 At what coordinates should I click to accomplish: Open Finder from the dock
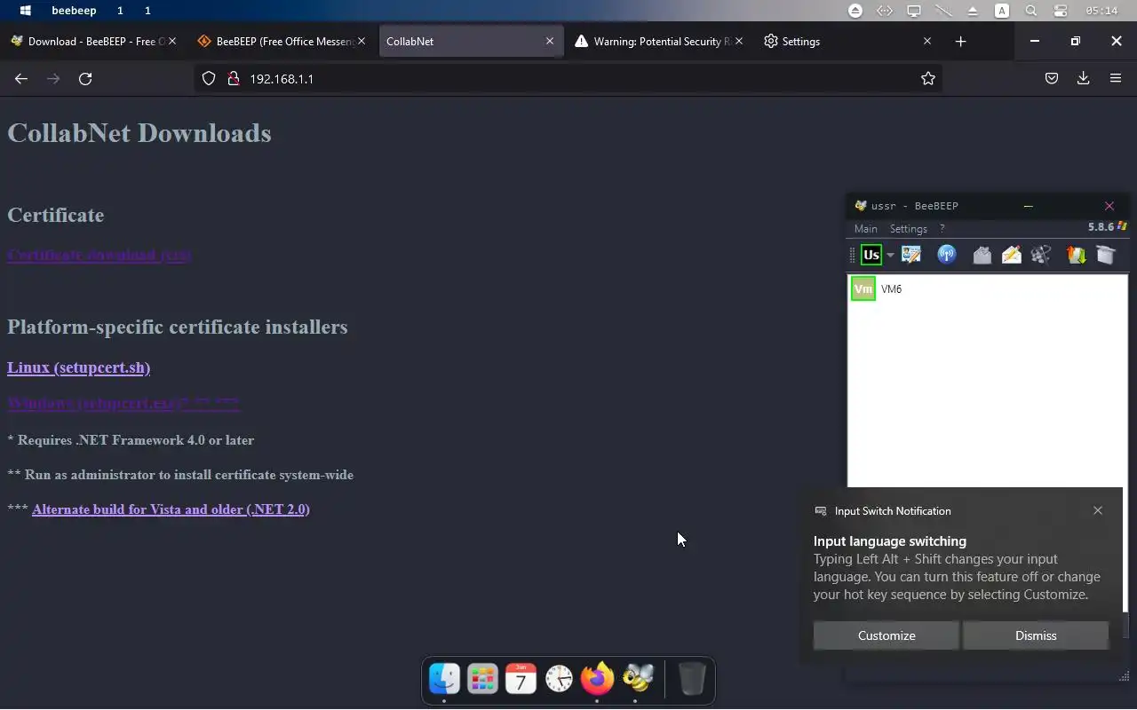pos(444,679)
